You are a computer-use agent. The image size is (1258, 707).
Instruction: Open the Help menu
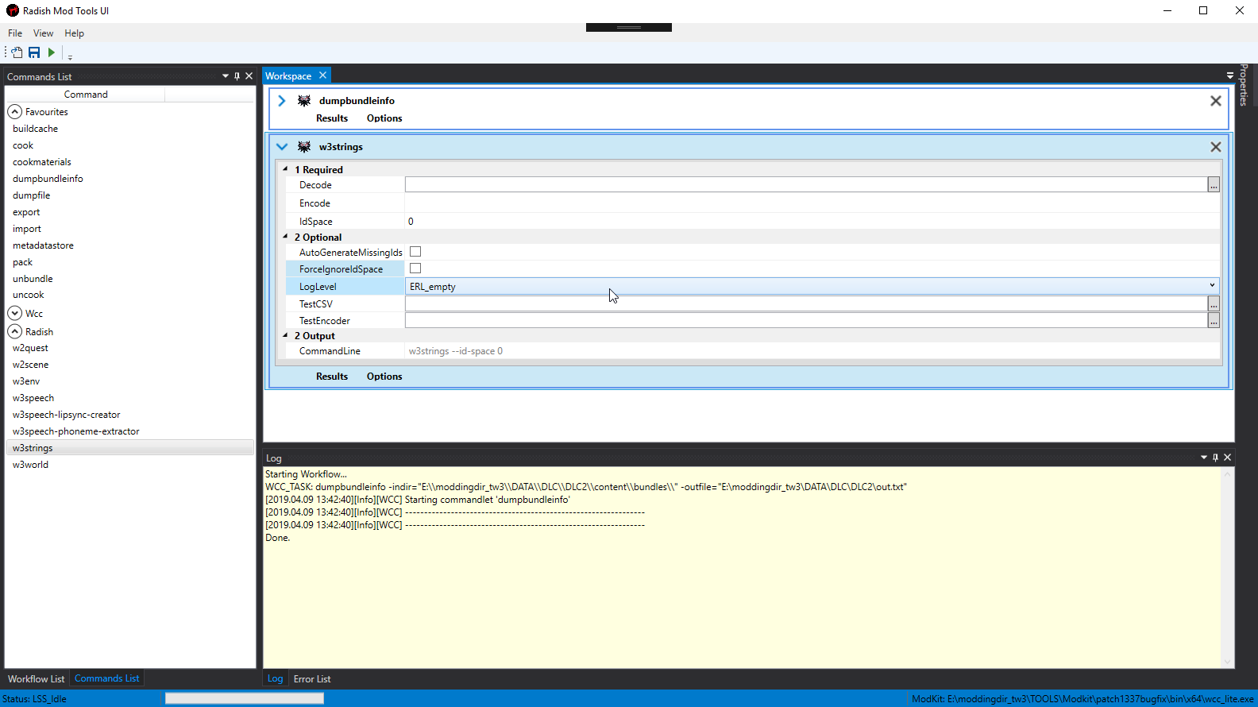74,33
